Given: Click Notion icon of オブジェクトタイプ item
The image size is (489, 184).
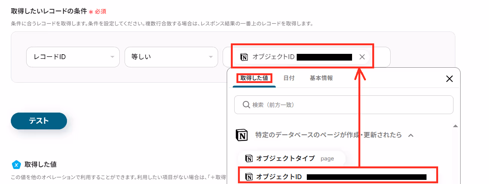Looking at the screenshot, I should tap(249, 159).
